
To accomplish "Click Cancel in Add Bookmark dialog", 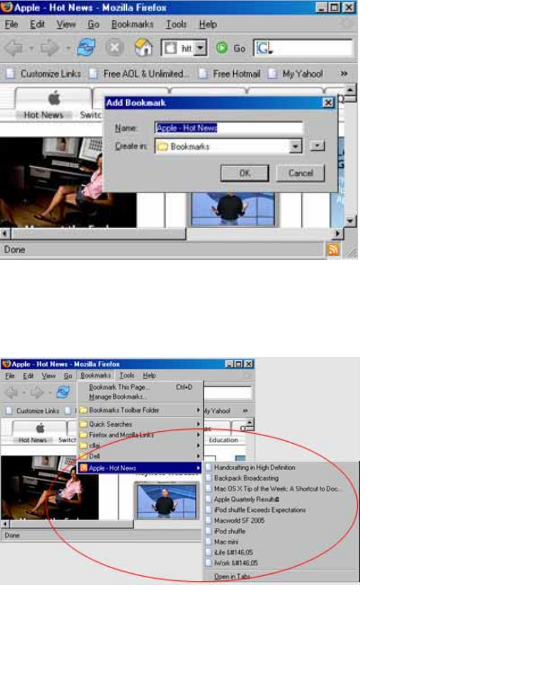I will coord(300,173).
